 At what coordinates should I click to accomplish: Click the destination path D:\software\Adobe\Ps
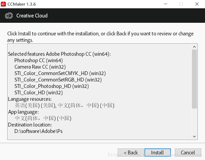click(x=38, y=131)
